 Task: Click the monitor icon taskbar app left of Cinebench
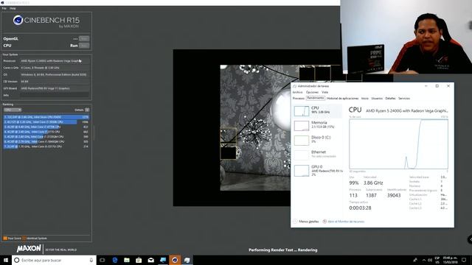[163, 260]
